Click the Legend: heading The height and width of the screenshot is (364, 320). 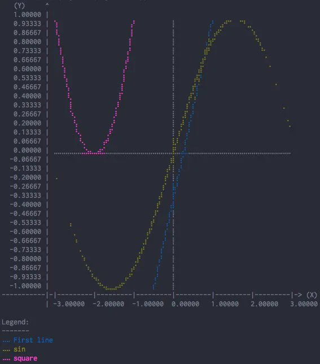coord(15,322)
